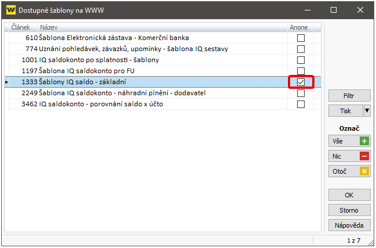Select row IQ saldokonto - porovnání saldo x účto
The image size is (376, 248).
click(x=162, y=104)
